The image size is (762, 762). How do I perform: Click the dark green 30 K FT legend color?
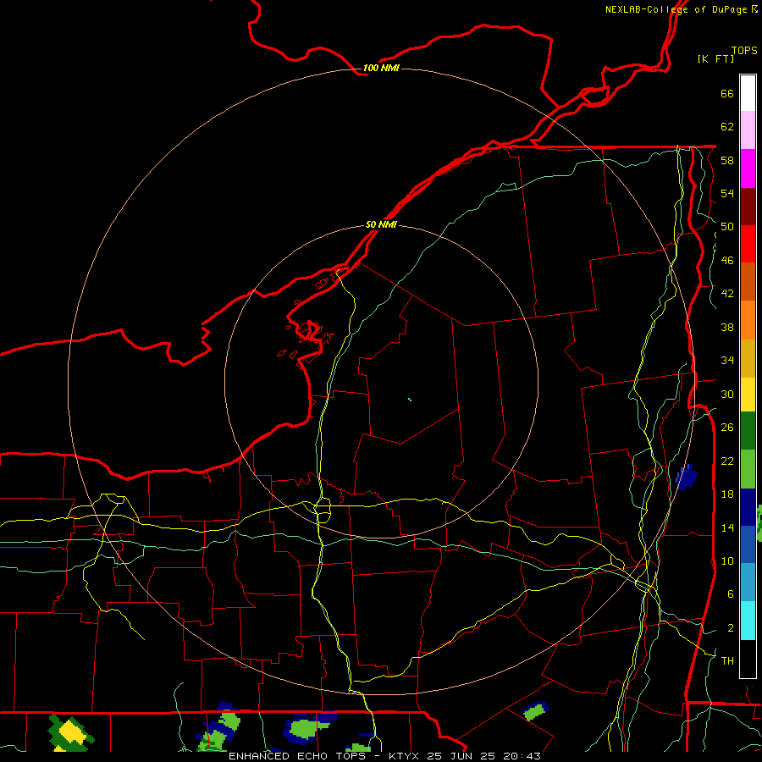click(x=748, y=431)
